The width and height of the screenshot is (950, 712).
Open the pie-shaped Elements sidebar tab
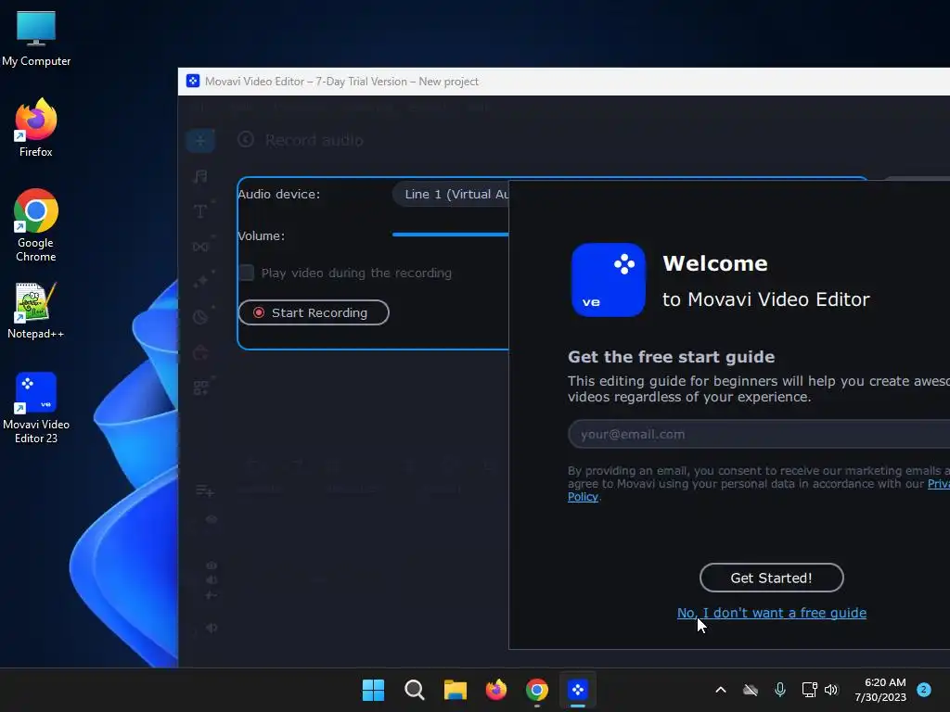(200, 317)
